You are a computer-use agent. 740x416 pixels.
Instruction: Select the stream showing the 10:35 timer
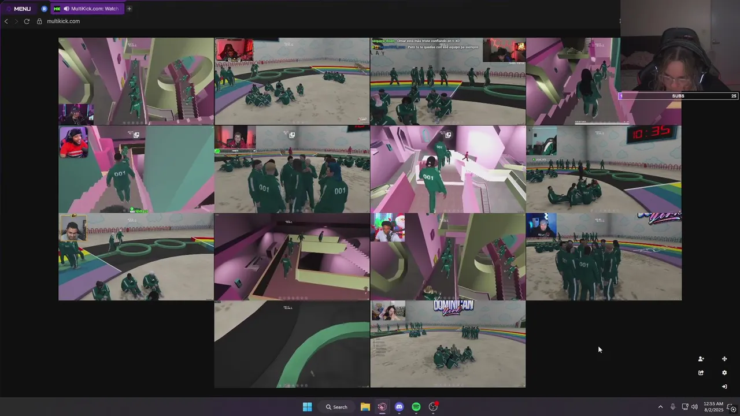click(x=604, y=169)
